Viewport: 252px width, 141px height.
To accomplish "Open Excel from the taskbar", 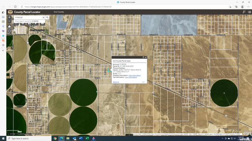I will click(x=87, y=138).
